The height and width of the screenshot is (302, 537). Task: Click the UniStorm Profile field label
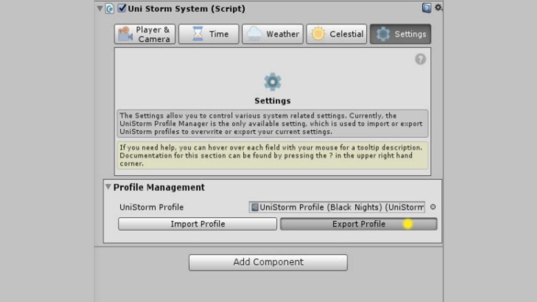(x=151, y=207)
